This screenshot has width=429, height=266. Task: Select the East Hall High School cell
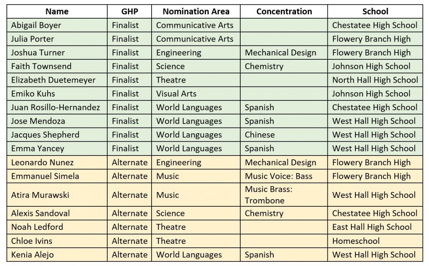pyautogui.click(x=372, y=227)
